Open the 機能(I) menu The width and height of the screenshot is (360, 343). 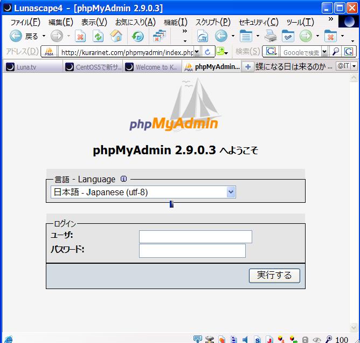(x=175, y=22)
